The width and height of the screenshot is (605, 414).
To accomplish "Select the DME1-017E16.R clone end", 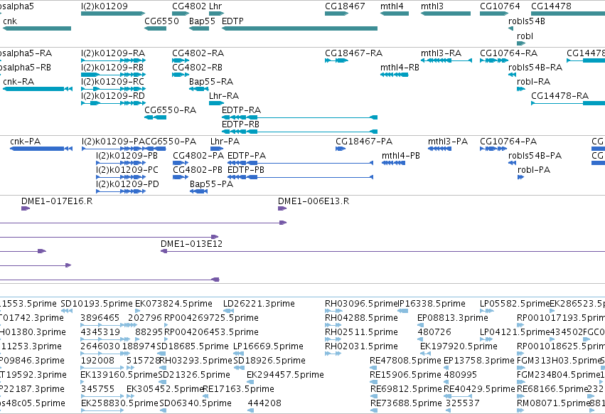I will click(x=26, y=209).
